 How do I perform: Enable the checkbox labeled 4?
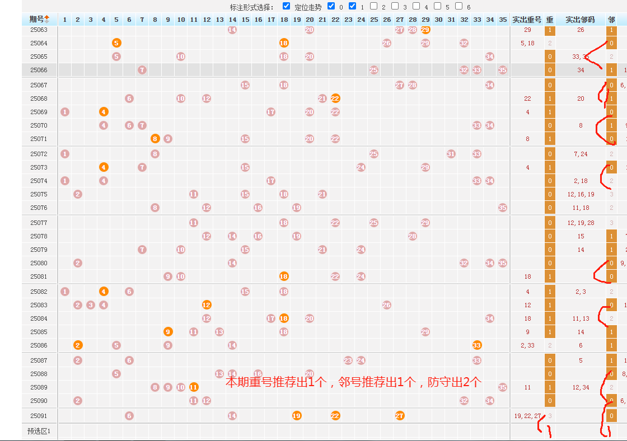tap(417, 6)
